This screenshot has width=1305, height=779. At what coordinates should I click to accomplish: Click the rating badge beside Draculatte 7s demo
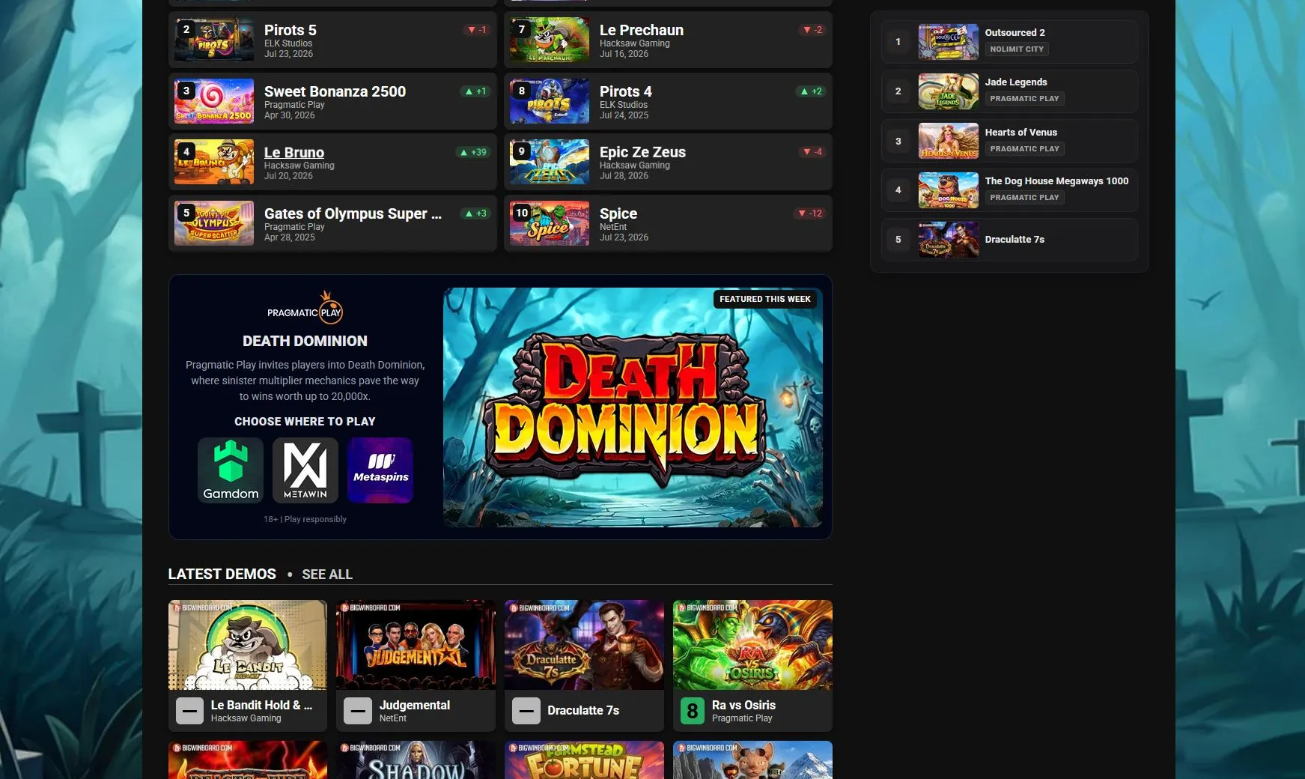(526, 711)
